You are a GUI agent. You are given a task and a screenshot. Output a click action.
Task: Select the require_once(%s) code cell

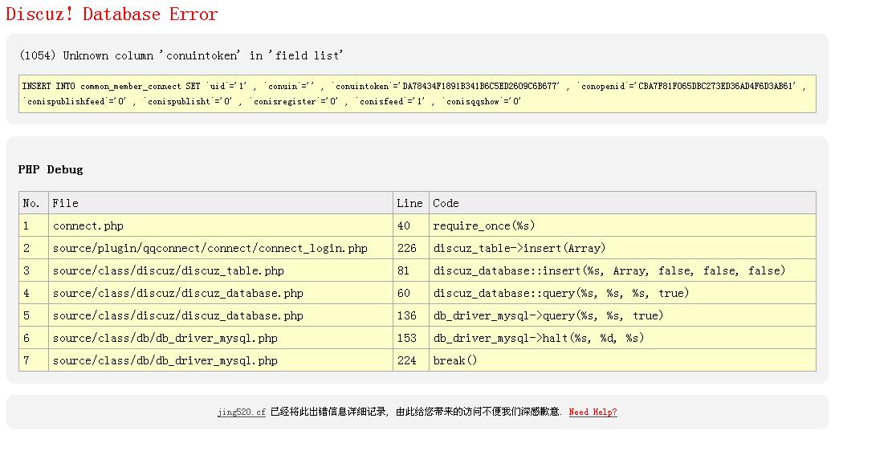tap(622, 225)
